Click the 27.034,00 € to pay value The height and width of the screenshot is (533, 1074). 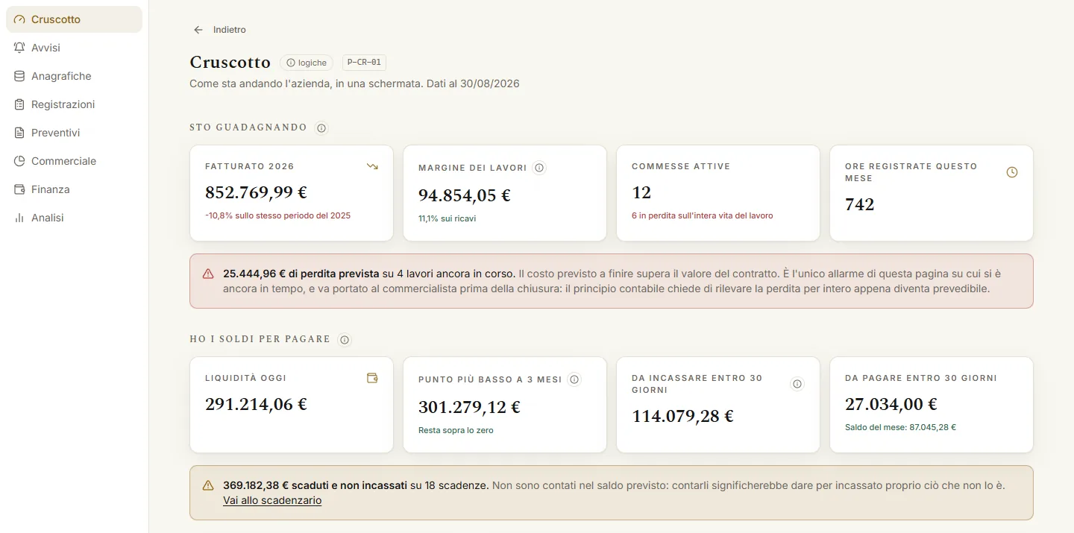[x=891, y=404]
